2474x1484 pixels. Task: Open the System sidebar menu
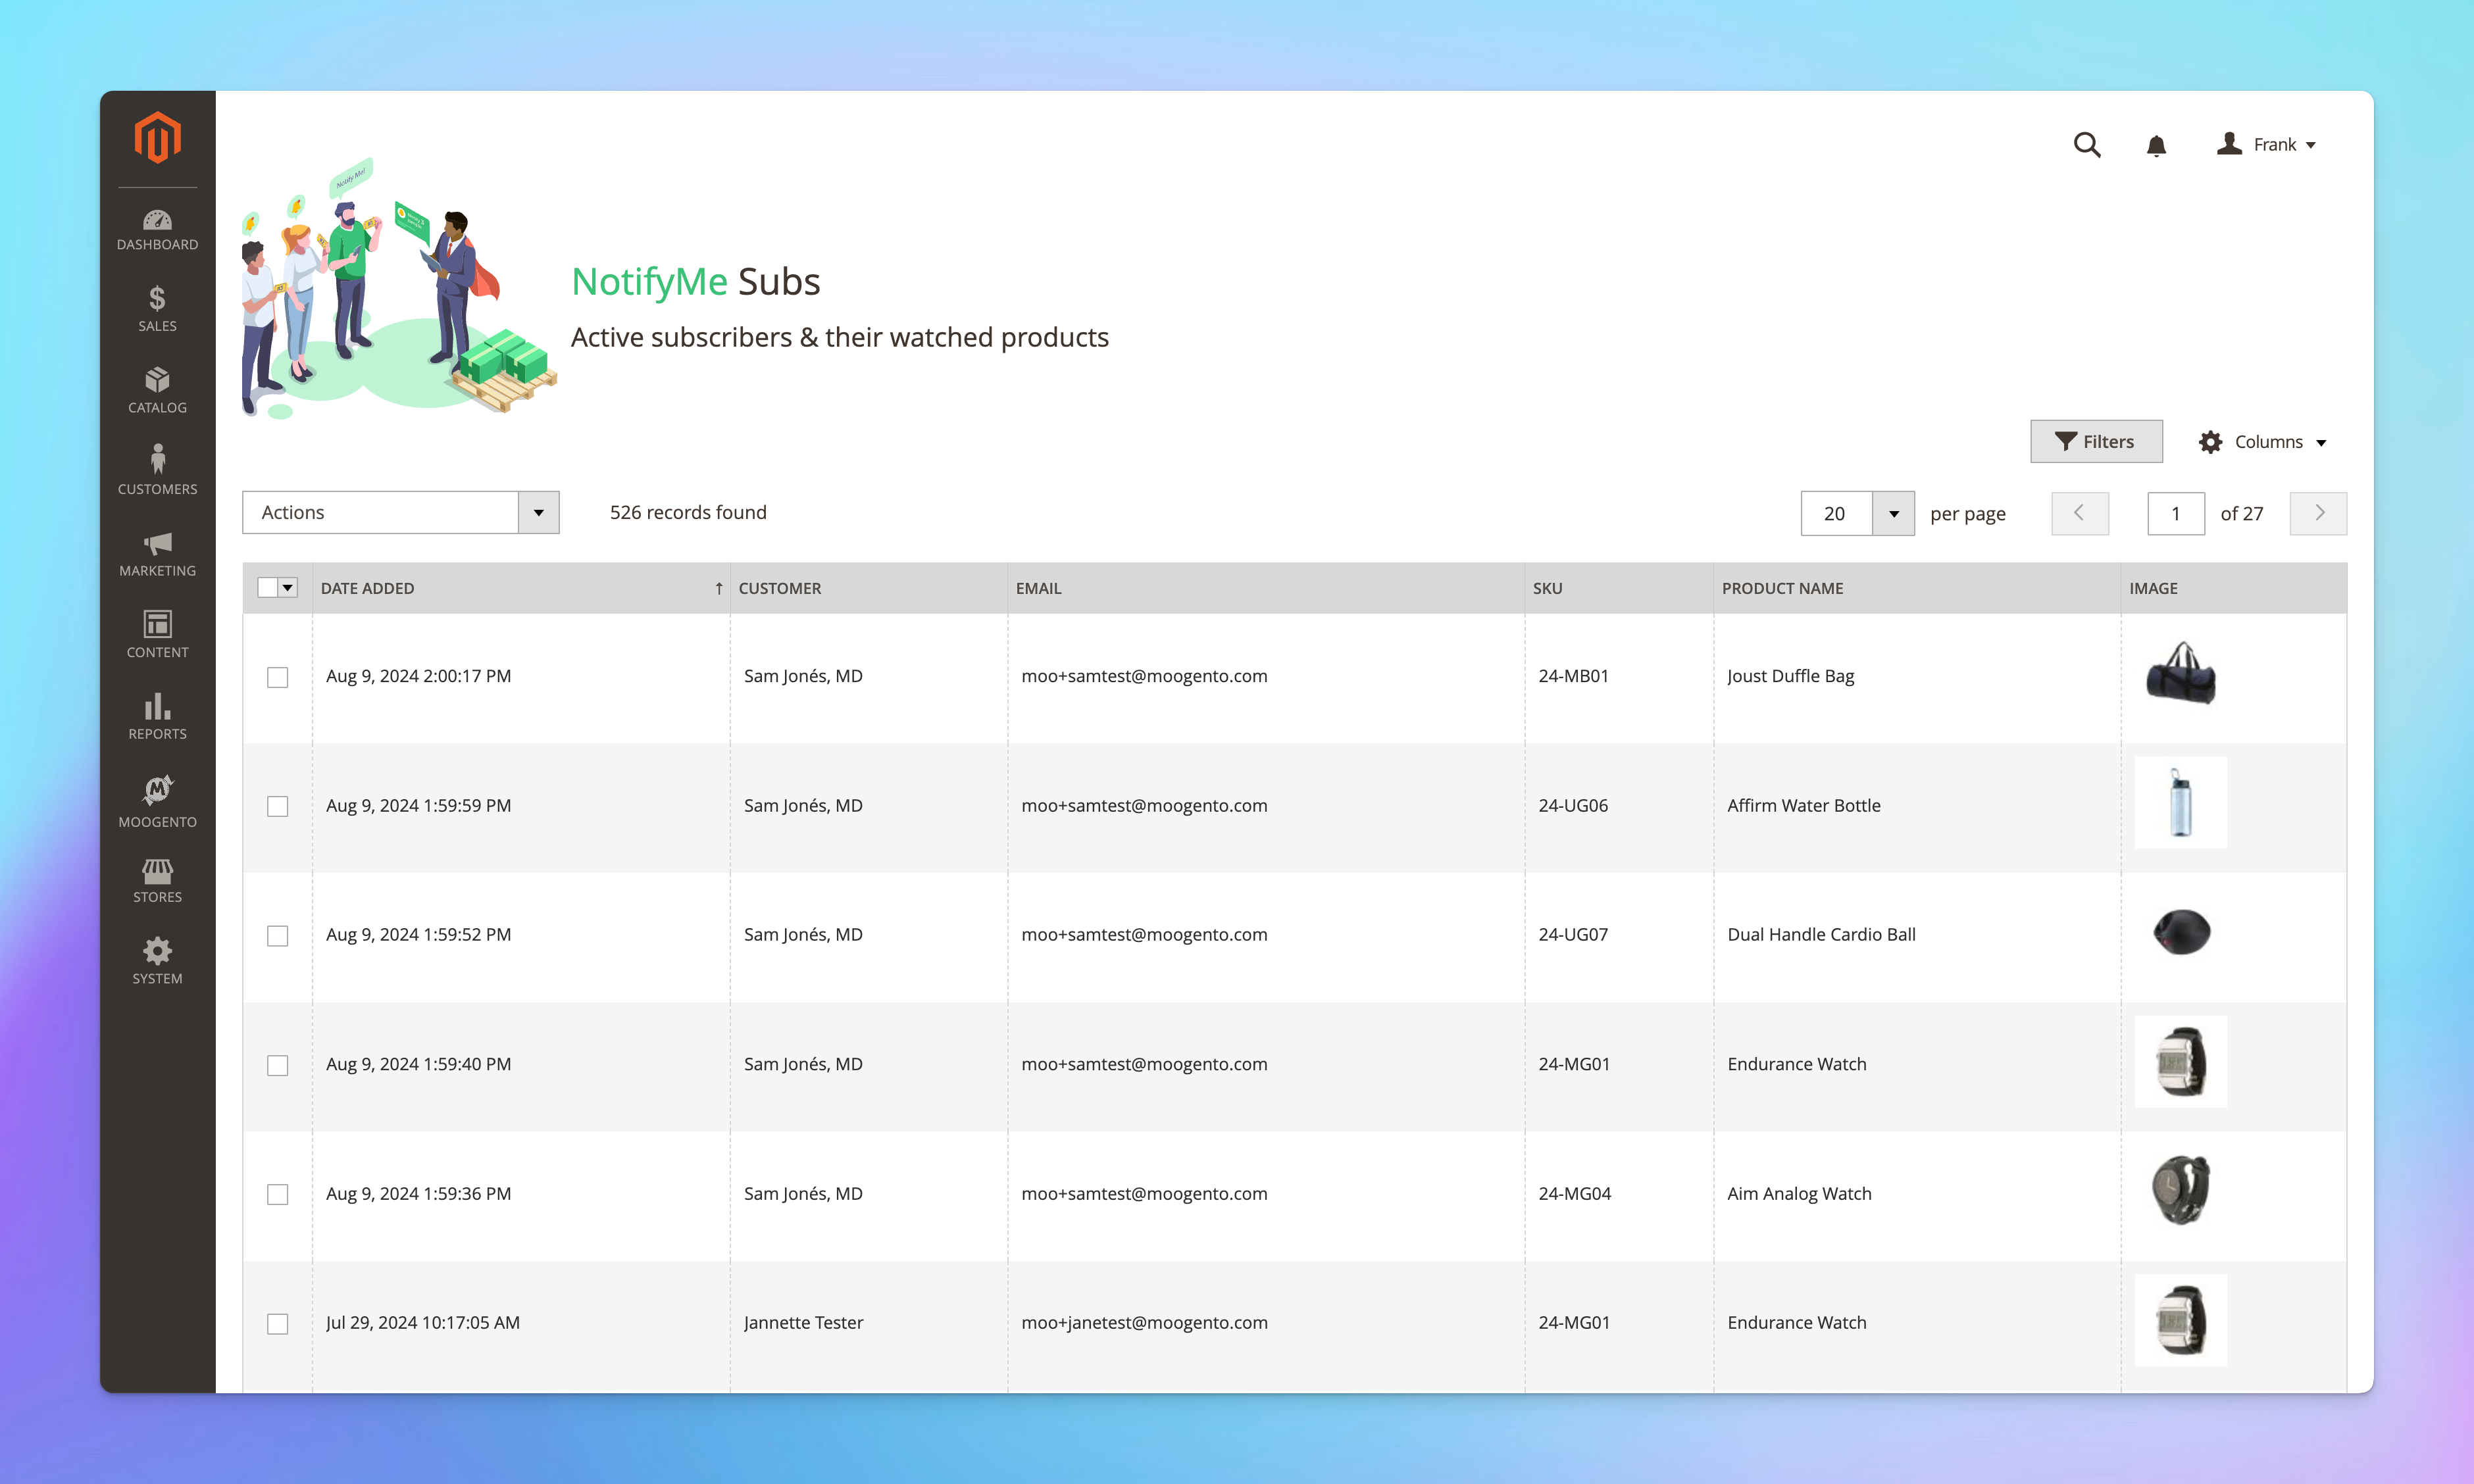tap(157, 962)
